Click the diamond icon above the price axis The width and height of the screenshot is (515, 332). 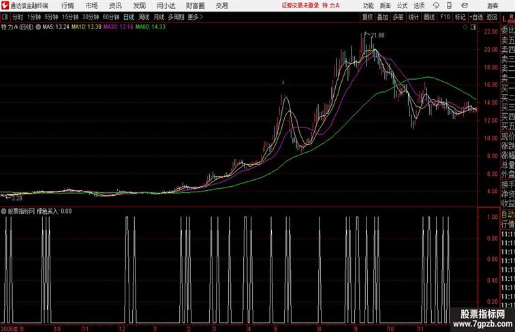pos(465,28)
